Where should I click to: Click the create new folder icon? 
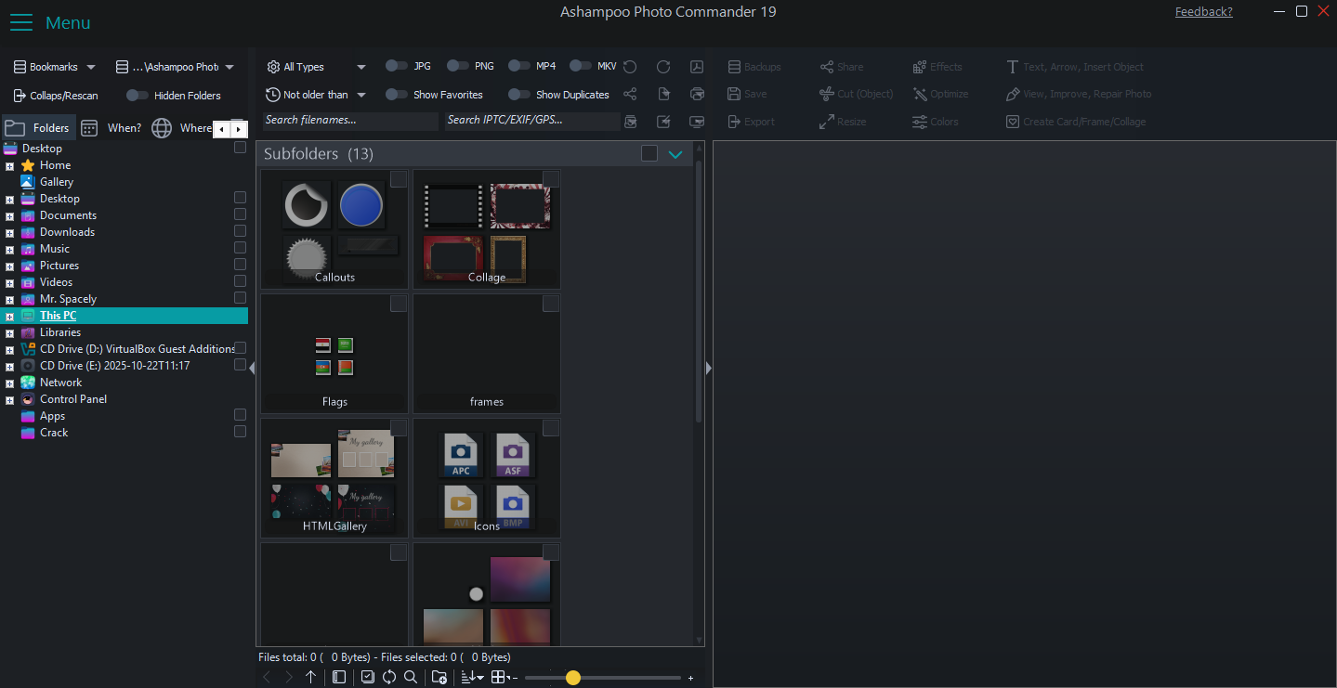coord(439,678)
